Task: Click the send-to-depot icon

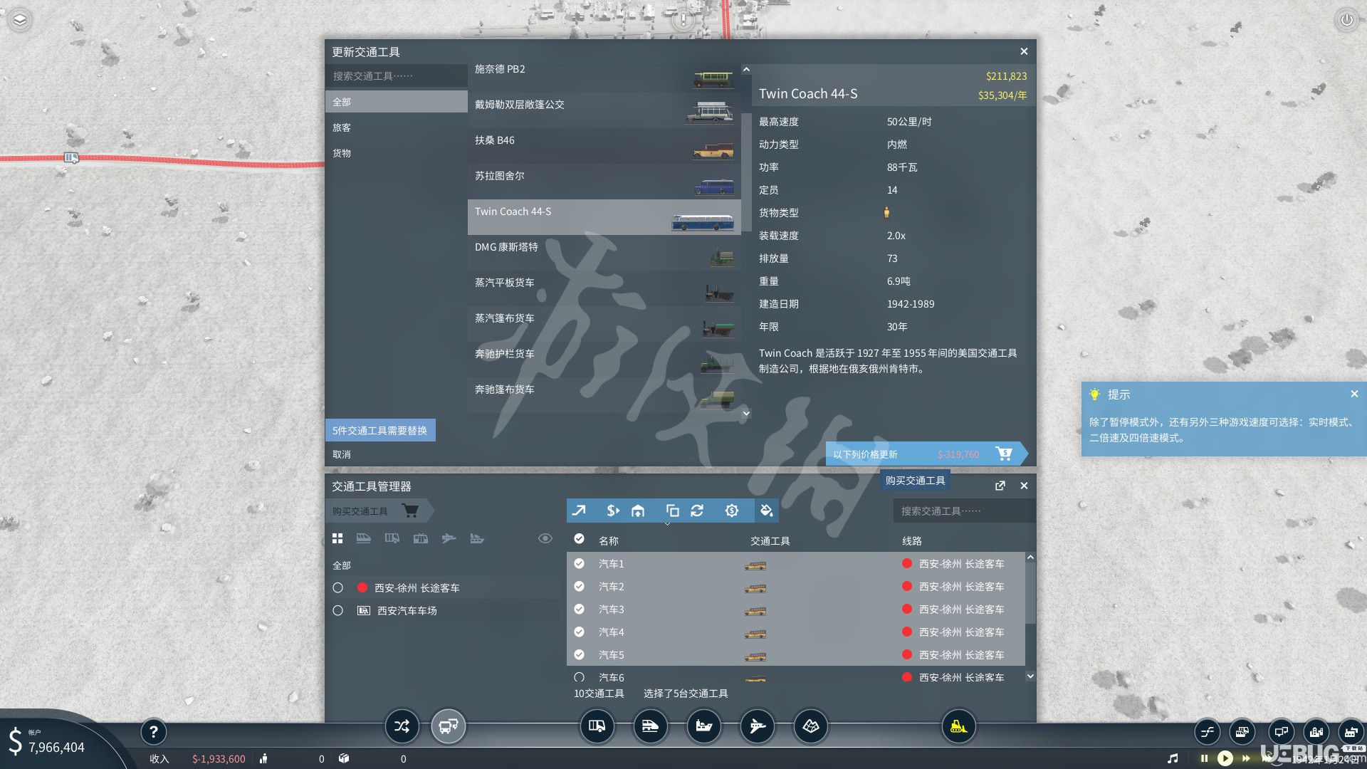Action: coord(638,511)
